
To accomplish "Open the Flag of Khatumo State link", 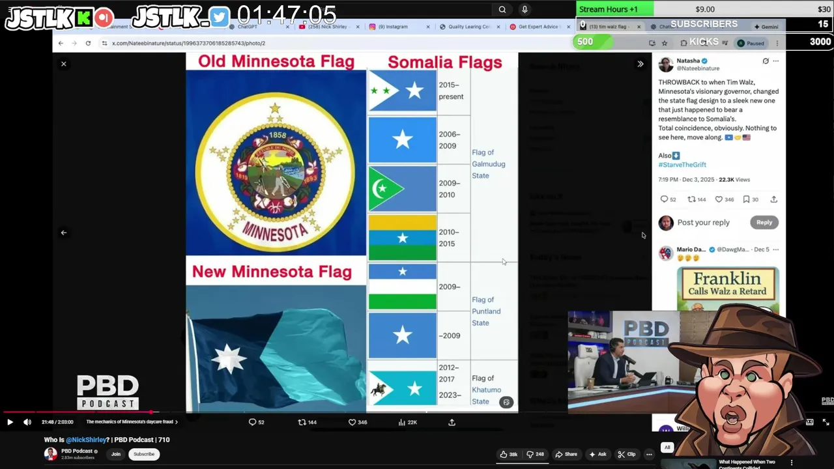I will point(486,390).
